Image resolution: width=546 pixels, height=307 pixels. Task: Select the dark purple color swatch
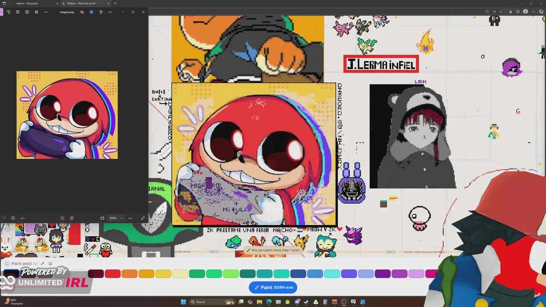tap(383, 274)
